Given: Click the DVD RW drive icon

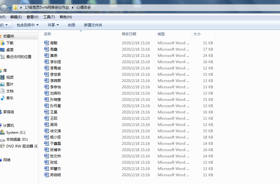Looking at the screenshot, I should tap(3, 146).
